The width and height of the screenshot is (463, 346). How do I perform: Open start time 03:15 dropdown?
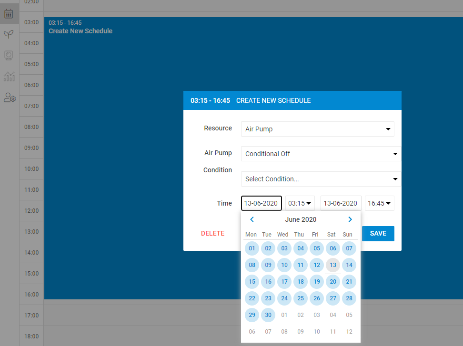click(x=300, y=203)
